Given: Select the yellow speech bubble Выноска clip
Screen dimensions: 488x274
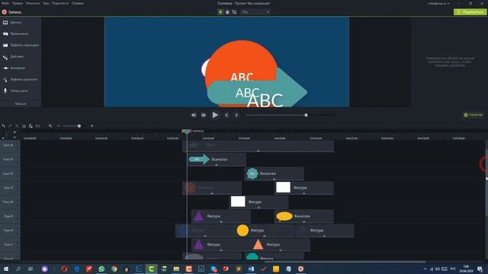Looking at the screenshot, I should click(x=304, y=216).
